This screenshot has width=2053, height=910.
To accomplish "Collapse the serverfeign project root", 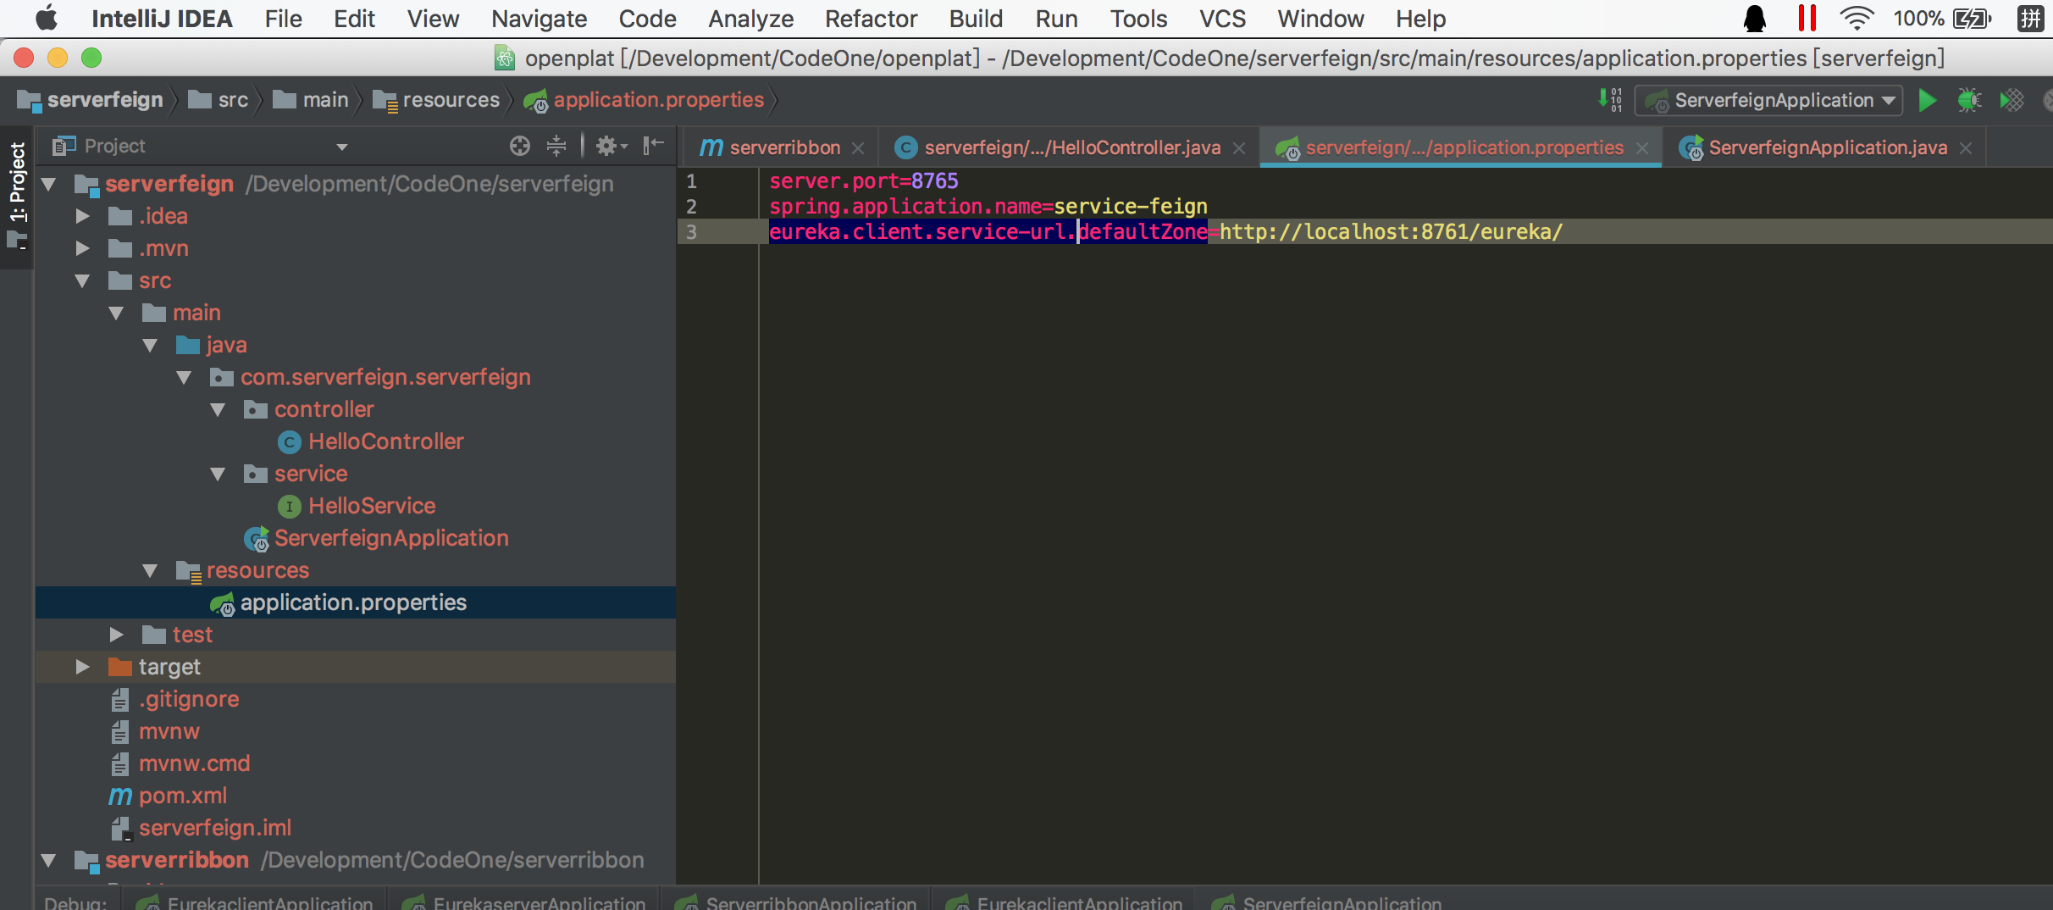I will tap(48, 184).
